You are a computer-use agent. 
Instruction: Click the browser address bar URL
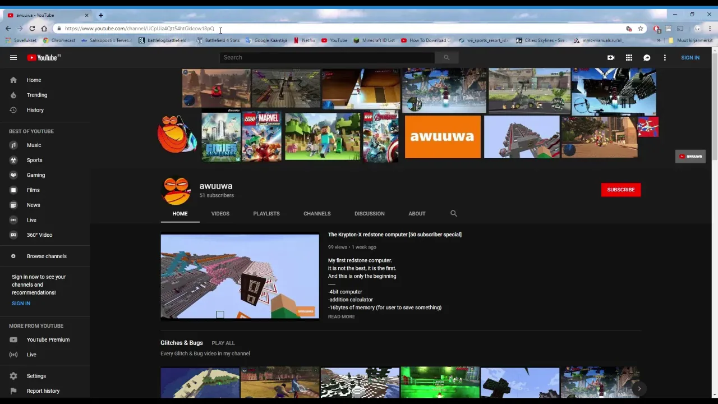[140, 29]
